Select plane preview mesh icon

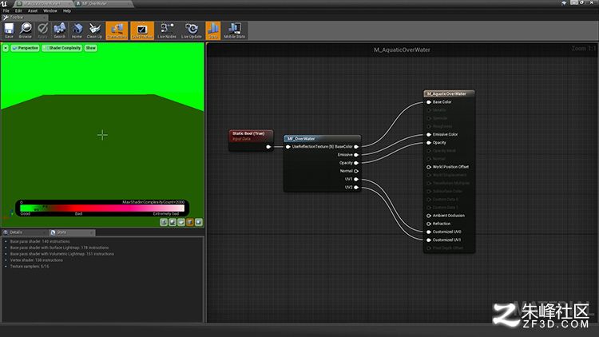click(181, 222)
